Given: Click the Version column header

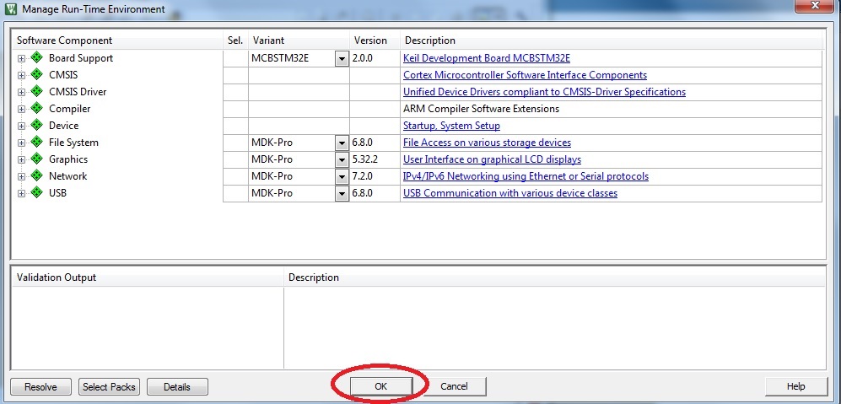Looking at the screenshot, I should [375, 40].
